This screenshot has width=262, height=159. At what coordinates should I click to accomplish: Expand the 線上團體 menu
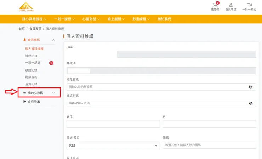click(116, 19)
